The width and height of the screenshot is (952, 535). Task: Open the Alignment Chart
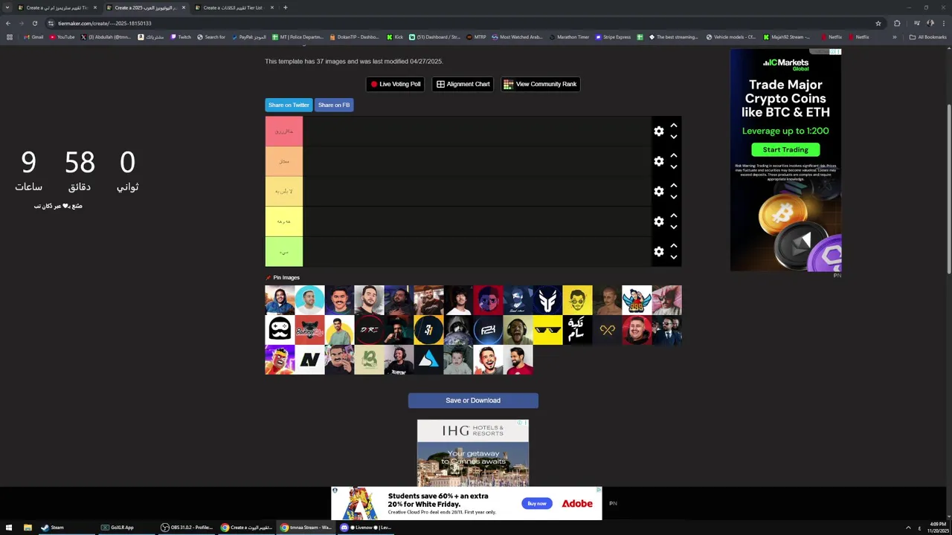click(x=463, y=84)
